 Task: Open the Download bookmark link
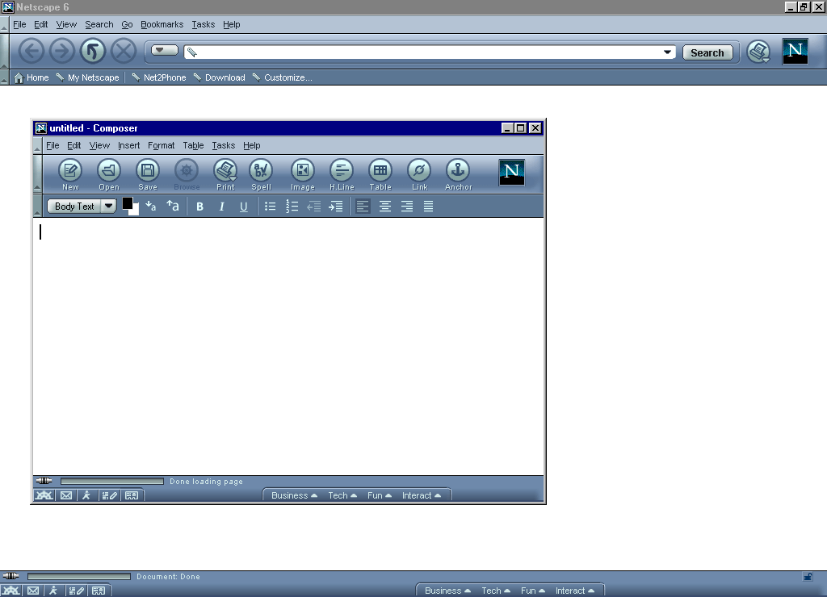pos(219,77)
